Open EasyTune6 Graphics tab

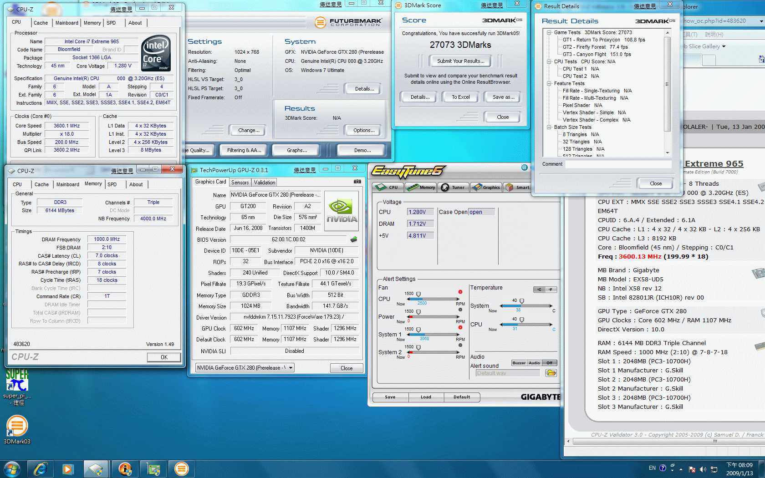click(x=486, y=187)
